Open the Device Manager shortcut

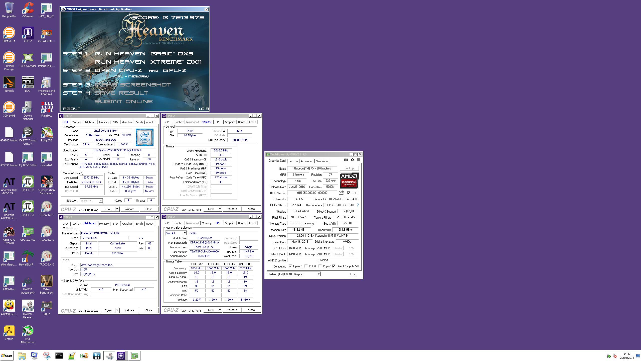point(28,111)
